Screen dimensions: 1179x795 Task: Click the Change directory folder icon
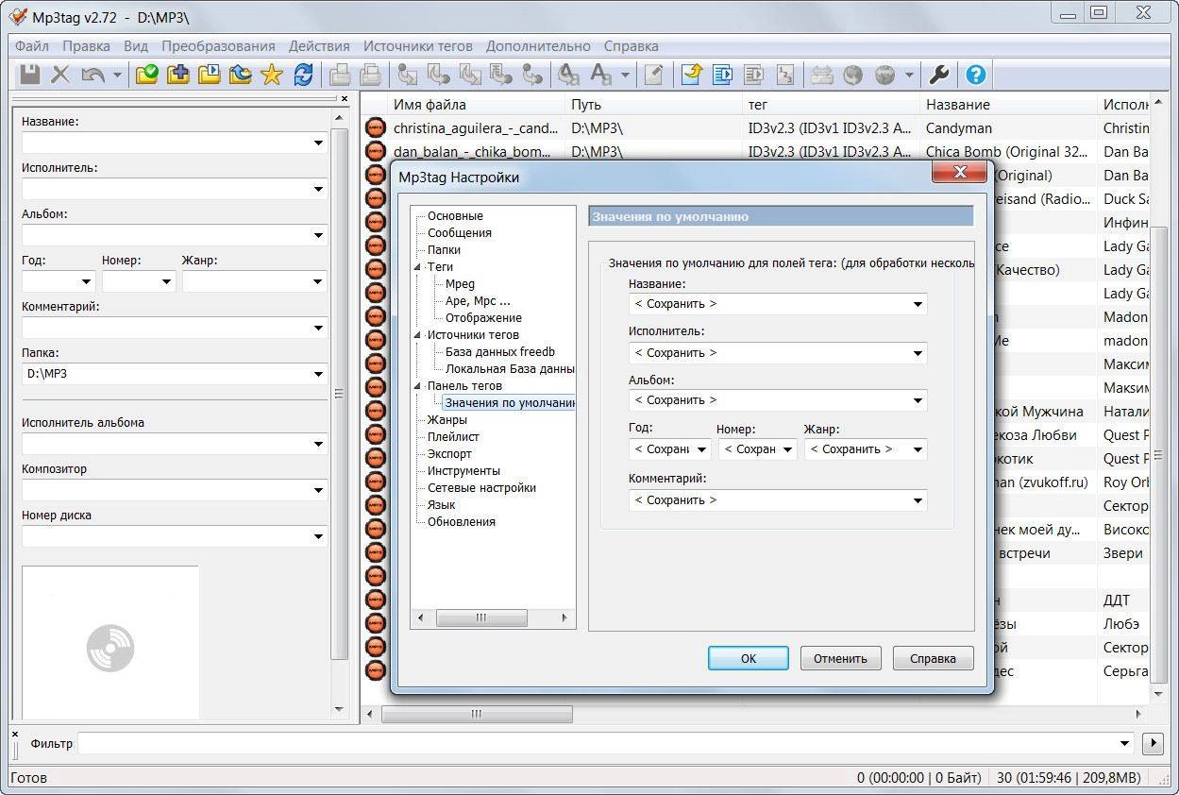146,75
